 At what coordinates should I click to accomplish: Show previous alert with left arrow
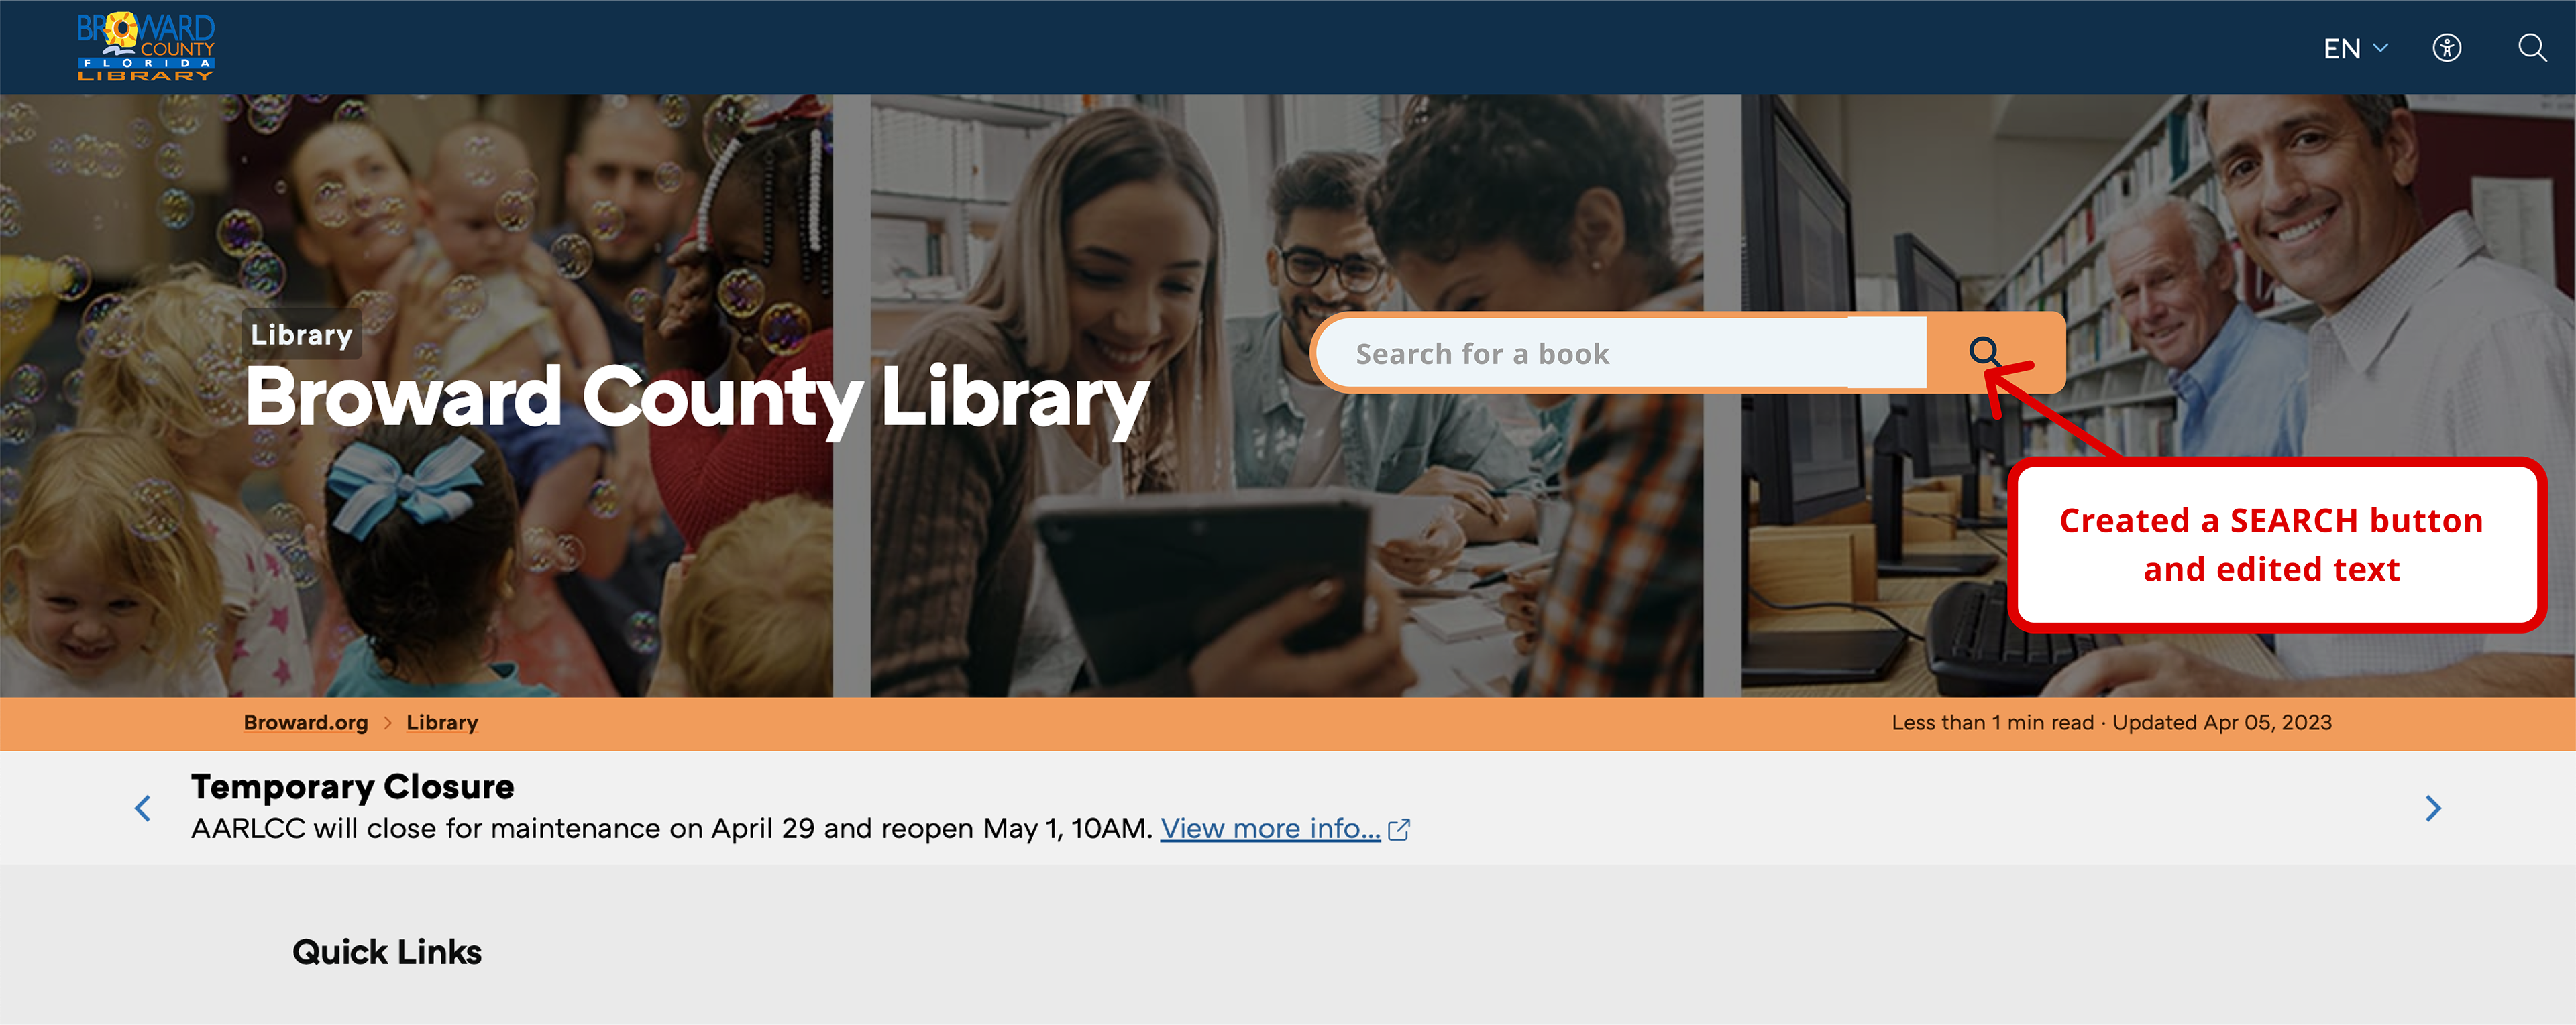pos(143,808)
